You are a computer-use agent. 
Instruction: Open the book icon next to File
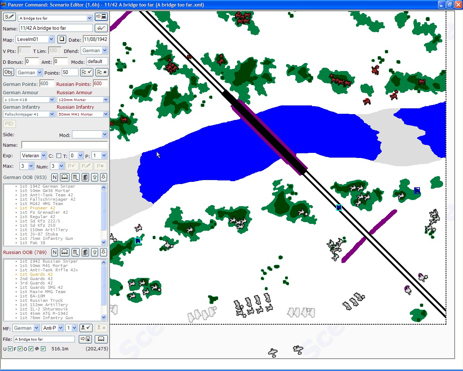tap(101, 339)
